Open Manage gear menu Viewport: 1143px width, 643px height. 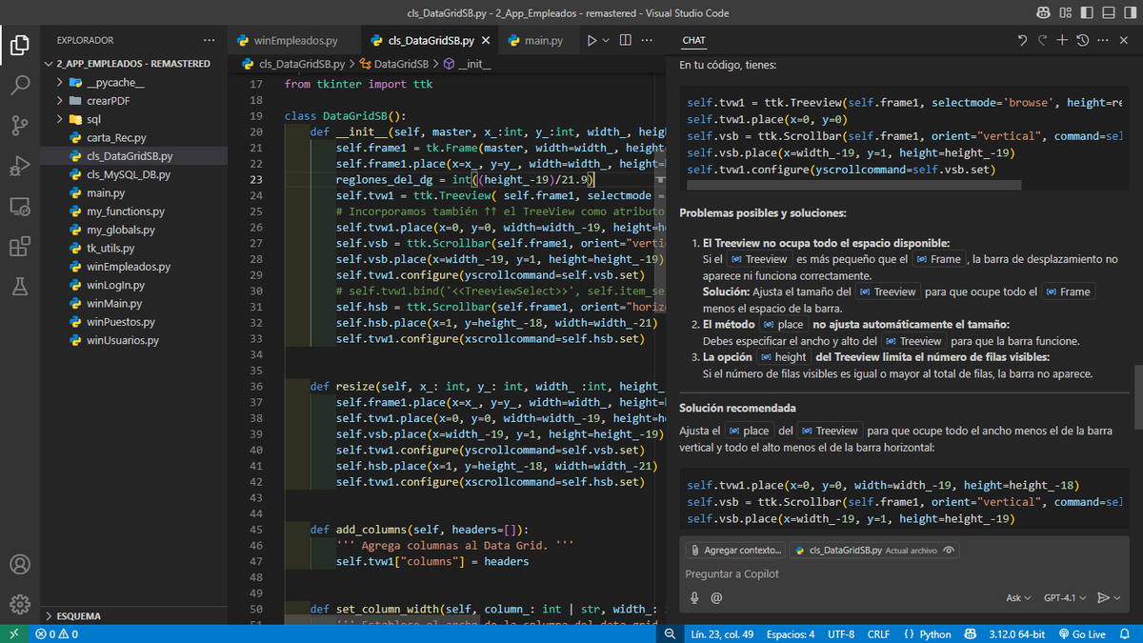pos(20,604)
